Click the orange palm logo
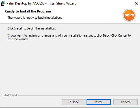Image resolution: width=140 pixels, height=108 pixels. pos(129,15)
